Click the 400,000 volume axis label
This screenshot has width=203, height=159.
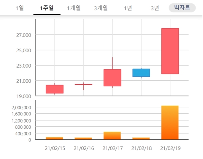point(23,134)
